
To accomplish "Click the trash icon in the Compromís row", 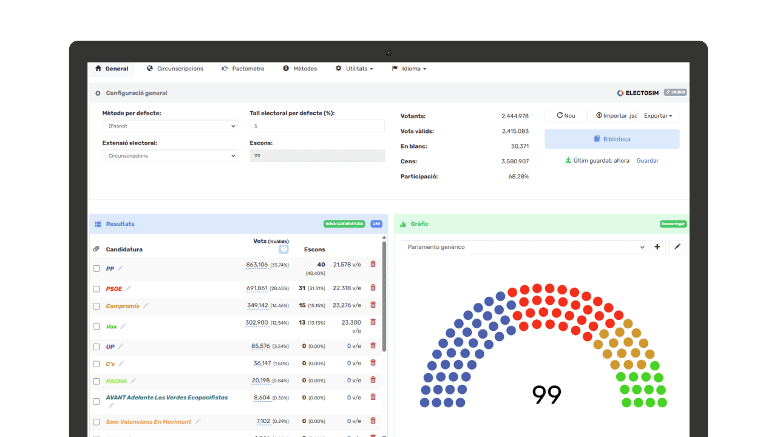I will pos(373,305).
